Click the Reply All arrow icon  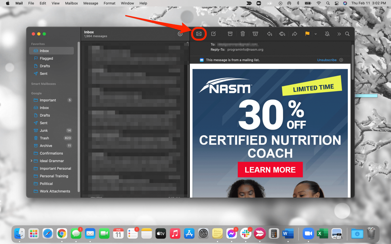[x=282, y=34]
